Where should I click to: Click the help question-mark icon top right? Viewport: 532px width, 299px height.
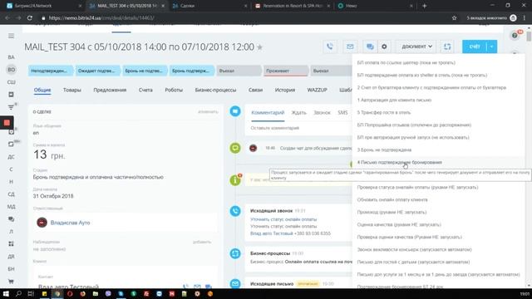point(515,35)
